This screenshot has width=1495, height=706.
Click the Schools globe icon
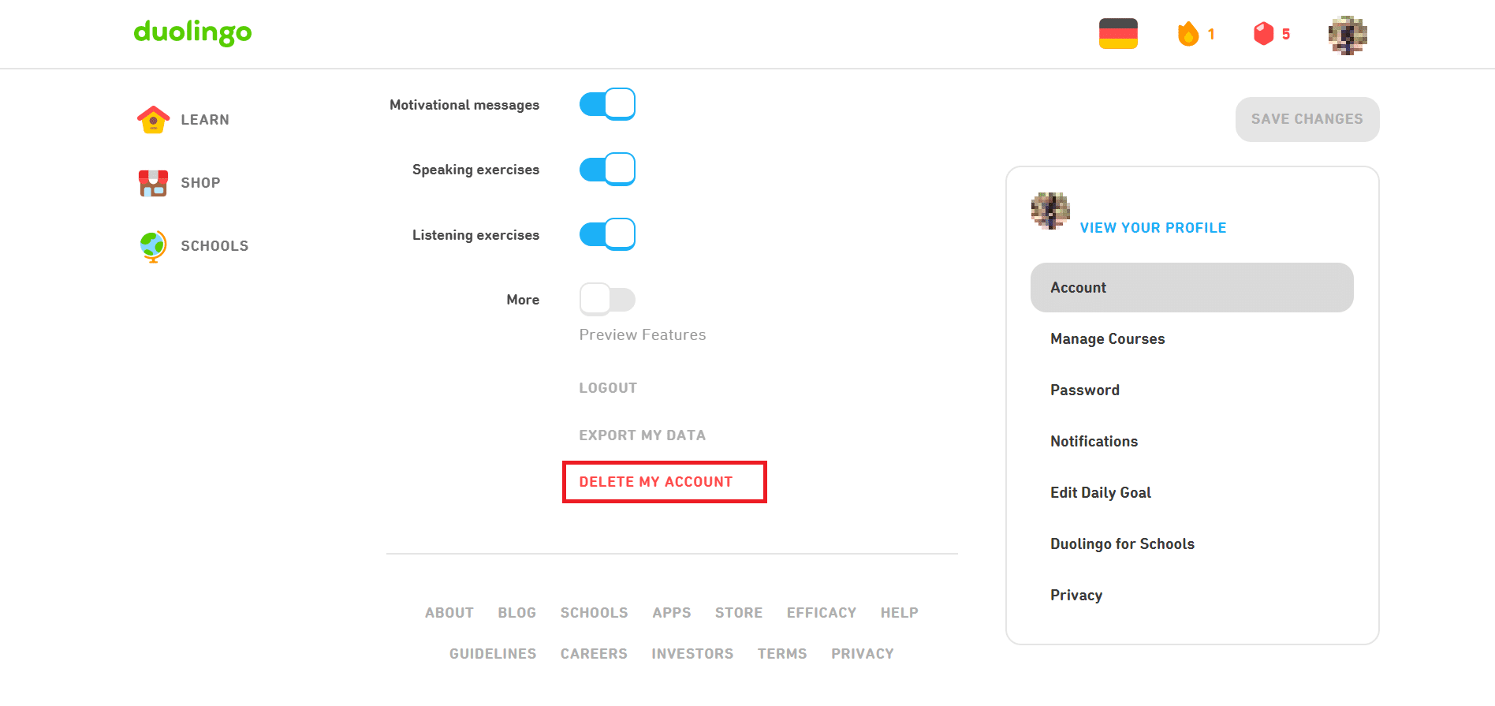tap(153, 246)
